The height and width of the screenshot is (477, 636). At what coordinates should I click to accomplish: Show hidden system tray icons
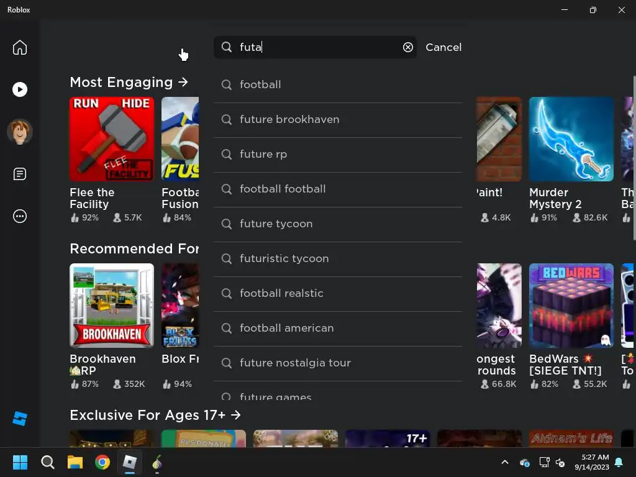coord(505,462)
